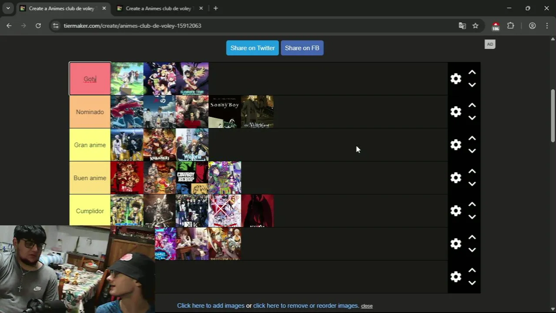The height and width of the screenshot is (313, 556).
Task: Close the first browser tab
Action: click(x=104, y=8)
